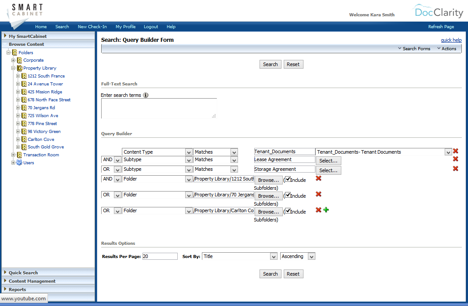Open the Users node in the sidebar
Image resolution: width=468 pixels, height=306 pixels.
point(14,162)
